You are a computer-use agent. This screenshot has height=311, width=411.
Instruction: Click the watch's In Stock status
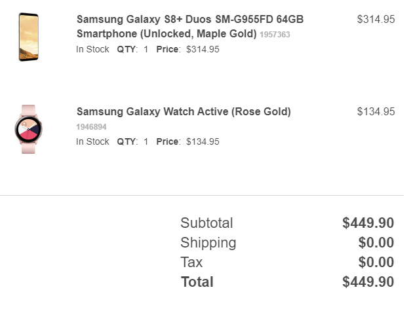click(x=92, y=141)
